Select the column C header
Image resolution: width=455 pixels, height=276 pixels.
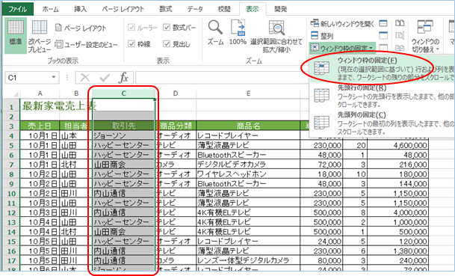[123, 93]
